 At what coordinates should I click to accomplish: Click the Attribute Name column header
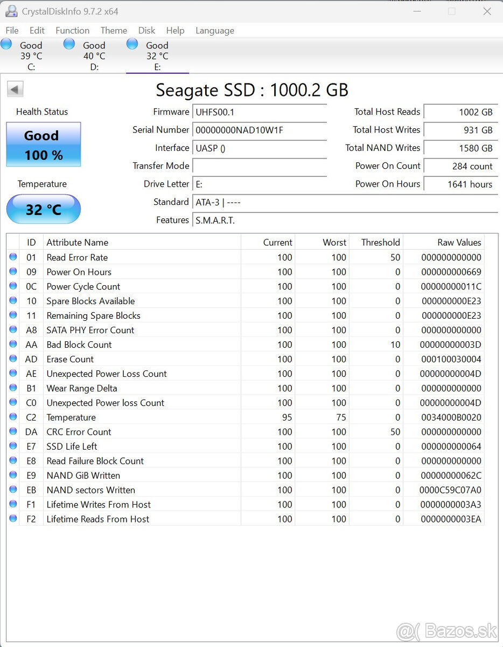coord(142,243)
